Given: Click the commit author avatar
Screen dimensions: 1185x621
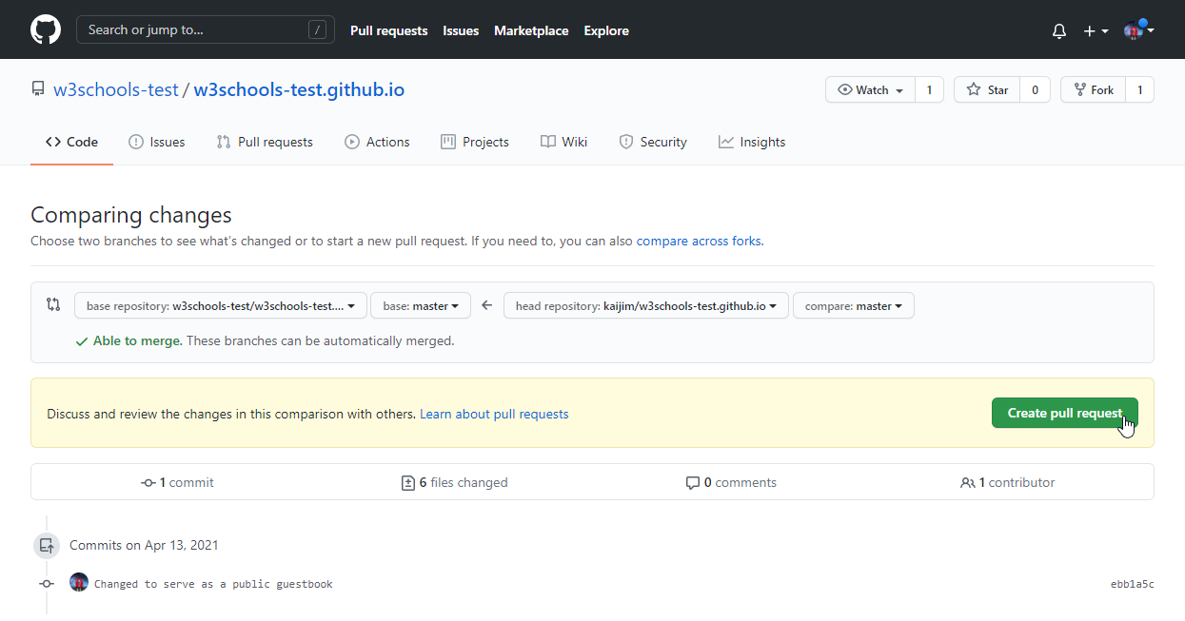Looking at the screenshot, I should [x=79, y=583].
